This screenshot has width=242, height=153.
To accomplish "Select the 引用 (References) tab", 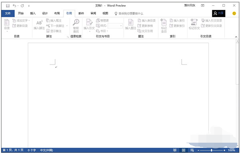I will (69, 13).
